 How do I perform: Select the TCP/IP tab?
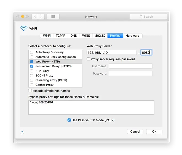click(60, 36)
